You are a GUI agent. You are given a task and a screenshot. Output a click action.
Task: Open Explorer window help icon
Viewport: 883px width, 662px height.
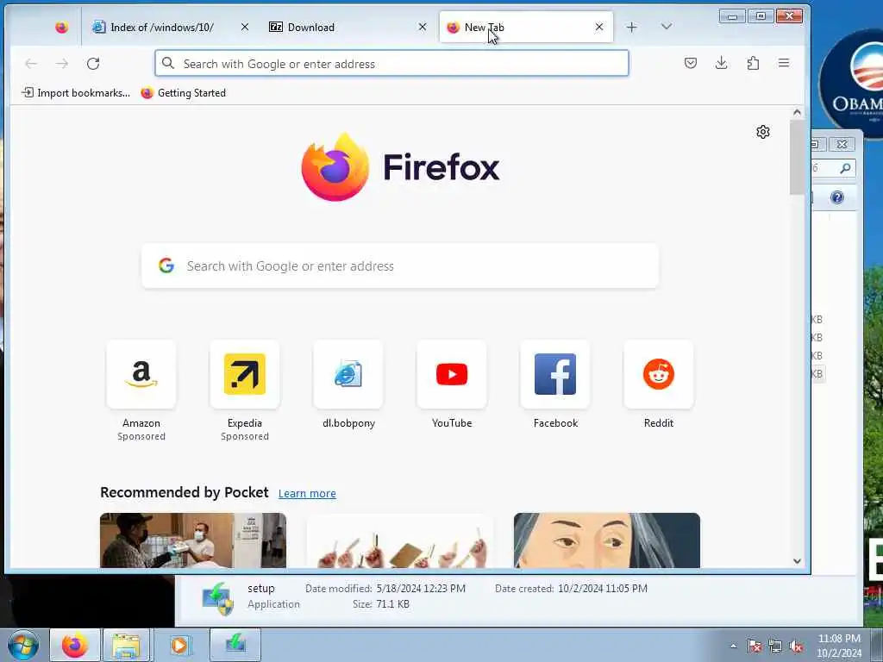(837, 197)
